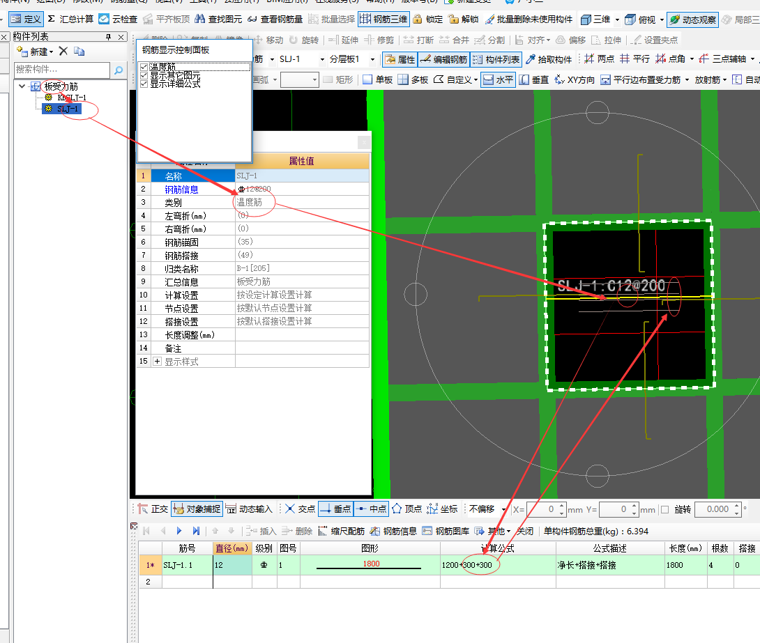
Task: Click 类别 value 温度筋 cell
Action: point(302,203)
